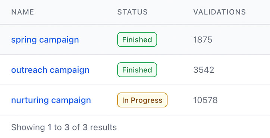
Task: Select the 1875 validations value
Action: pyautogui.click(x=202, y=40)
